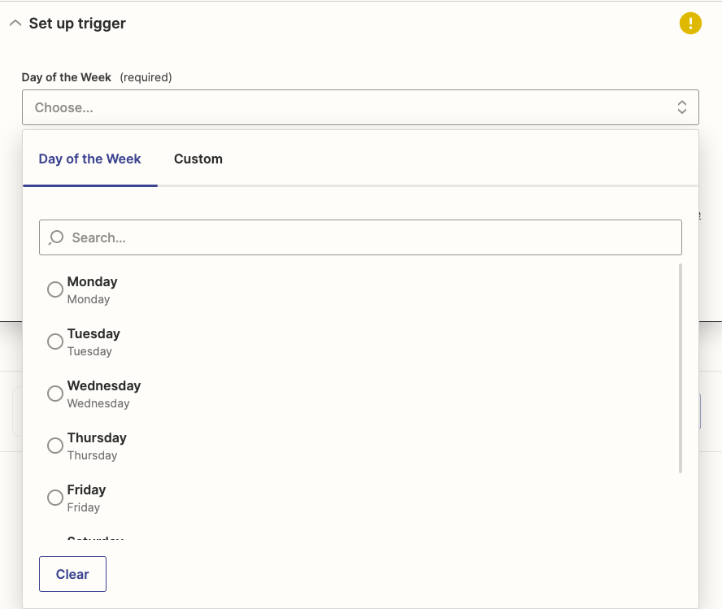Click the yellow warning exclamation icon

point(690,23)
